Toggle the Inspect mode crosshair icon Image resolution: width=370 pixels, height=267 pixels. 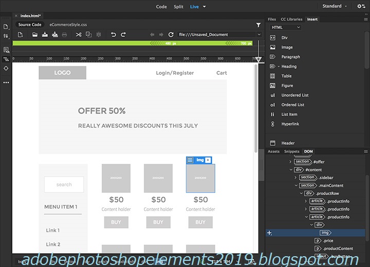6,68
